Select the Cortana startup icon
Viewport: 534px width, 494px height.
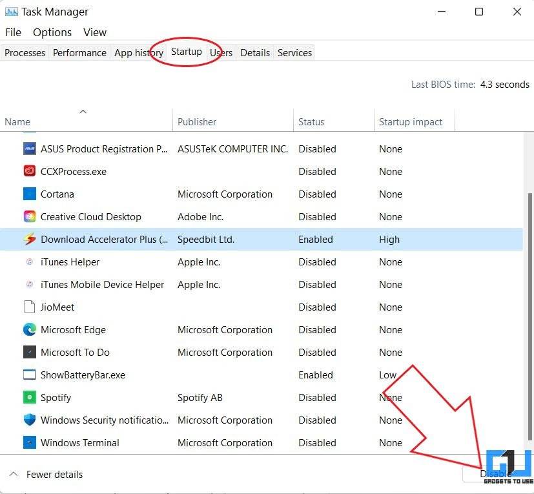pyautogui.click(x=30, y=194)
